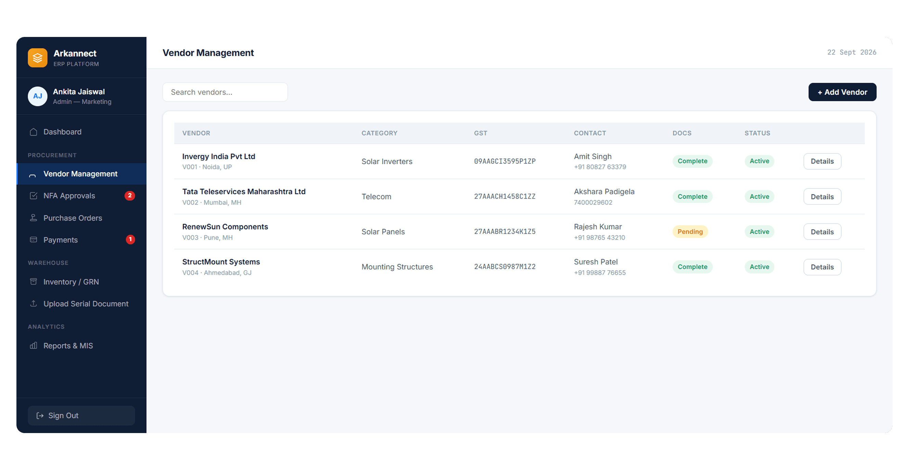Viewport: 909px width, 470px height.
Task: Select Vendor Management in sidebar
Action: (81, 174)
